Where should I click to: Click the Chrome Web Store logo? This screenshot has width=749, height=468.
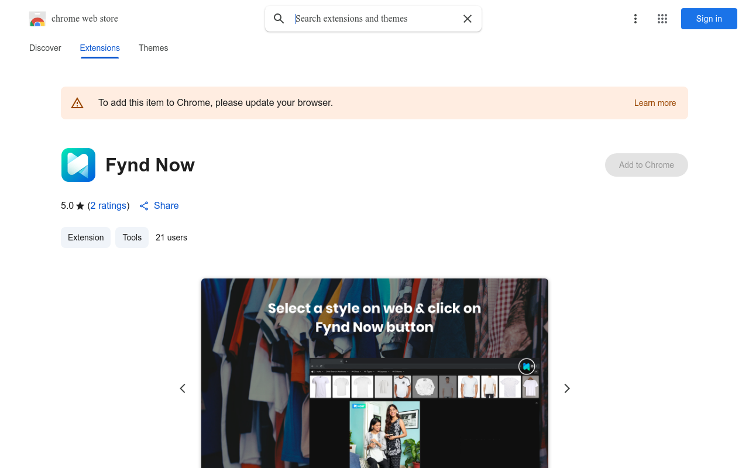[x=37, y=19]
